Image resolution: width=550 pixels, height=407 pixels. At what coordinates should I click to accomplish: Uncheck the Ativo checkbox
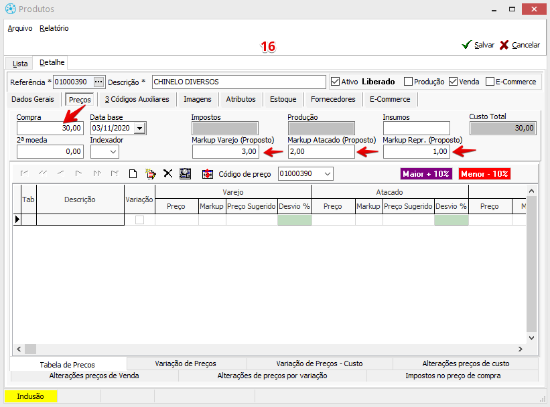336,82
